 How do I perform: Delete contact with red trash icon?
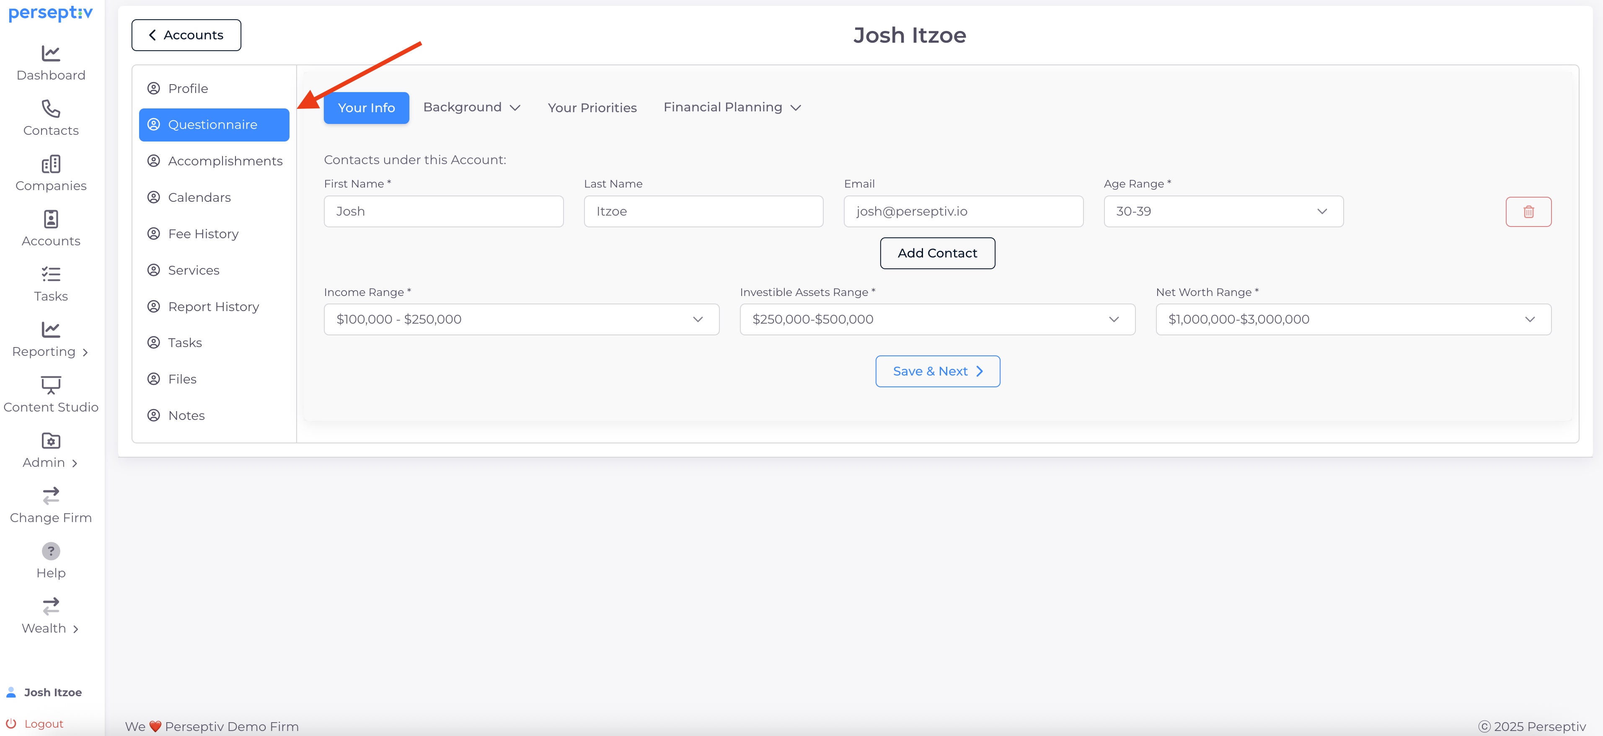tap(1528, 212)
